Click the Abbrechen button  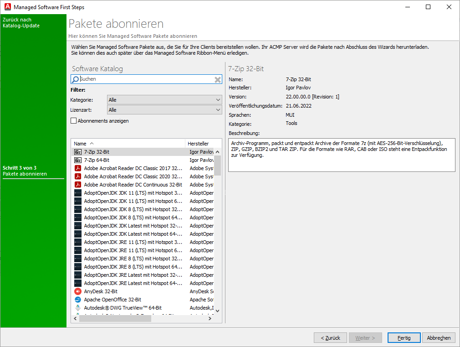tap(439, 337)
